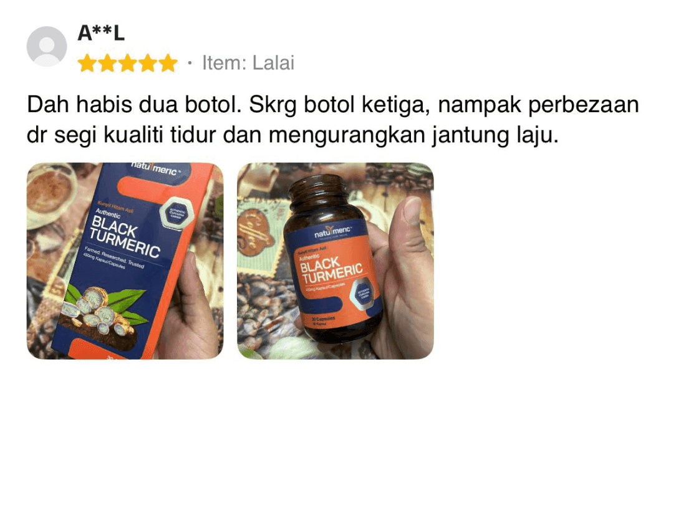Click the natumeric logo on the bottle label
Image resolution: width=676 pixels, height=505 pixels.
click(x=332, y=233)
